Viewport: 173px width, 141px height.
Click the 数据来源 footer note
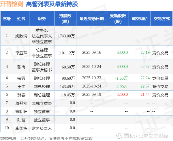coord(46,138)
